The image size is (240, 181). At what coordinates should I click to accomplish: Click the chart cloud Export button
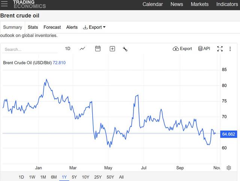click(x=182, y=49)
